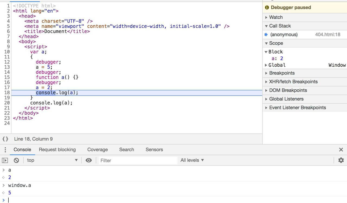Clear the console output

(17, 160)
